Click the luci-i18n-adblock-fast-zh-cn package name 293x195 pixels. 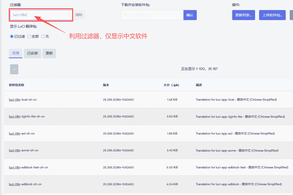pyautogui.click(x=28, y=167)
